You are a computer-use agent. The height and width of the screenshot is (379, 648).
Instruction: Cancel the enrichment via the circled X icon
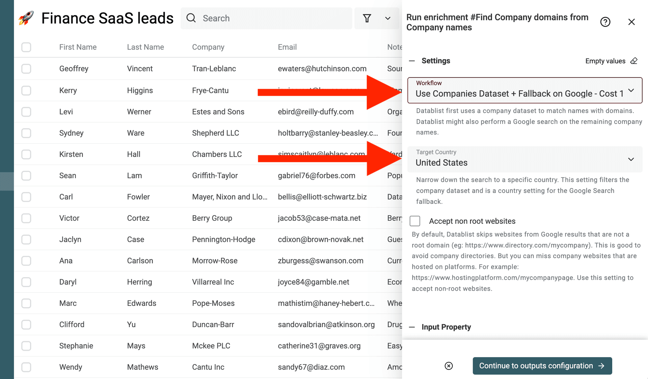click(x=448, y=366)
